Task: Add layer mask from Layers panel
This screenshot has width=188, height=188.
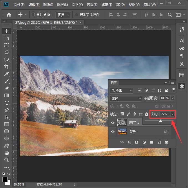Action: pyautogui.click(x=136, y=142)
